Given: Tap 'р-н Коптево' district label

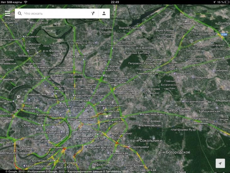Looking at the screenshot, I should (146, 48).
